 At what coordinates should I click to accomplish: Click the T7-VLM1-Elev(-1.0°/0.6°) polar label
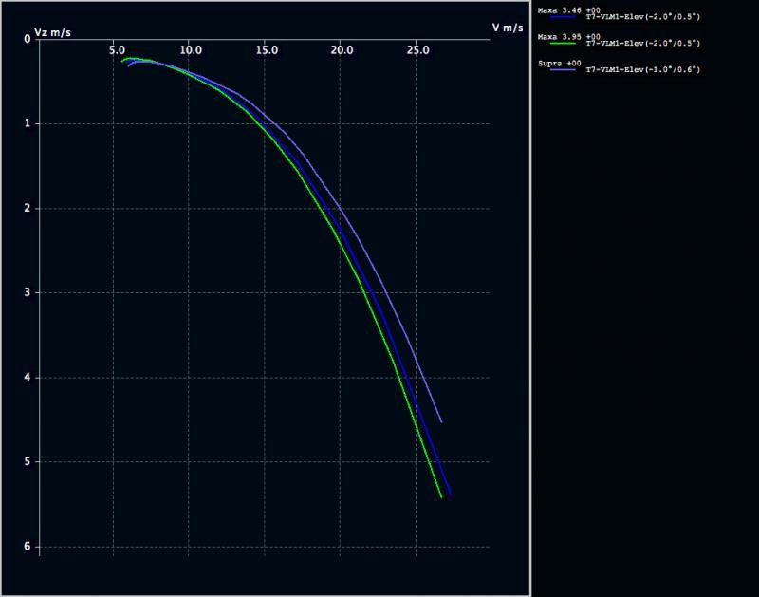642,70
